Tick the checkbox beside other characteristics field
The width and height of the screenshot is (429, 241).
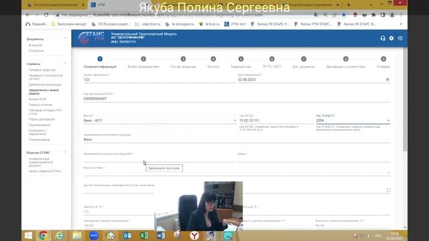[x=389, y=190]
